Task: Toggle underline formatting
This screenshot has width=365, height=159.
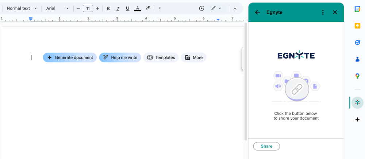Action: point(127,8)
